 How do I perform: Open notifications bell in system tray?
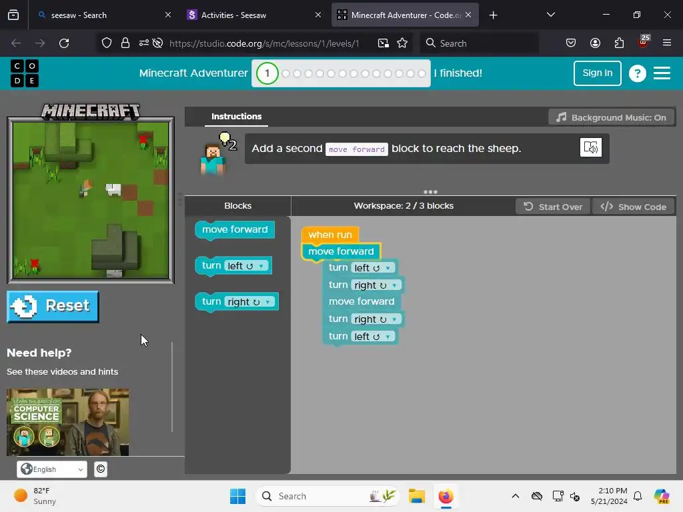click(x=637, y=496)
